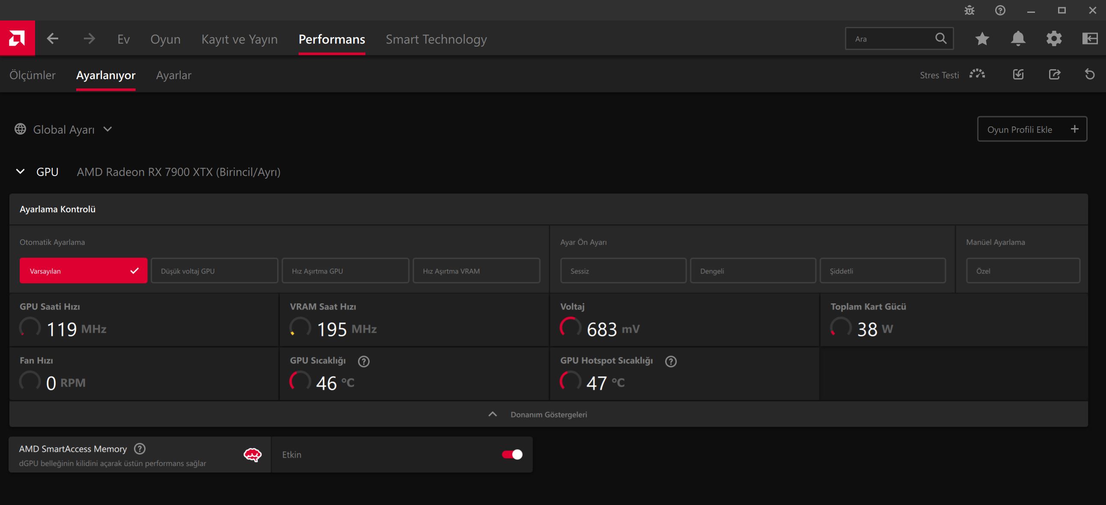Click Oyun Profili Ekle button
Viewport: 1106px width, 505px height.
(x=1032, y=129)
